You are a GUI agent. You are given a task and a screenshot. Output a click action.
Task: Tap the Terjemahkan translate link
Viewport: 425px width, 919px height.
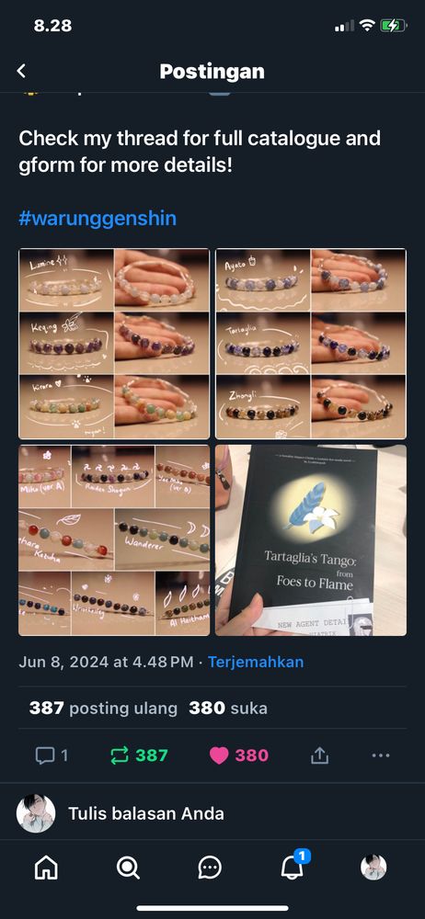(256, 663)
